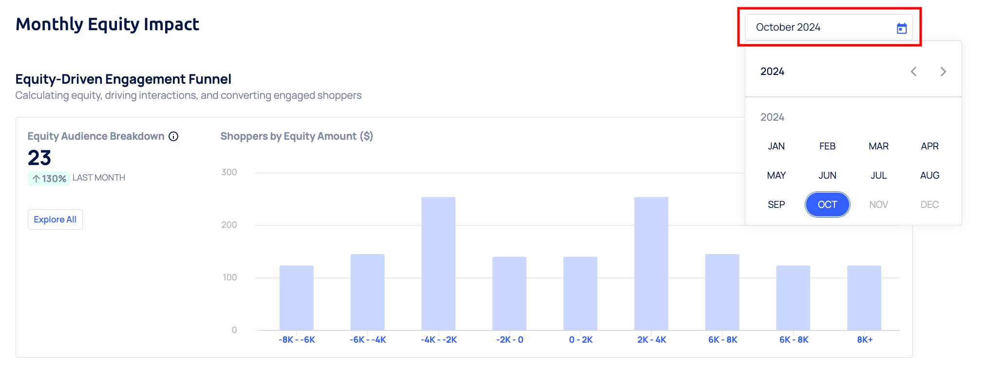Select AUG from the month grid
The width and height of the screenshot is (983, 369).
pyautogui.click(x=929, y=175)
